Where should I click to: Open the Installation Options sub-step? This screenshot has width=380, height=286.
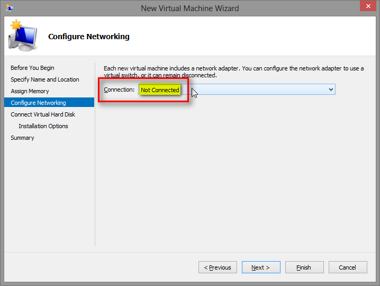tap(43, 126)
